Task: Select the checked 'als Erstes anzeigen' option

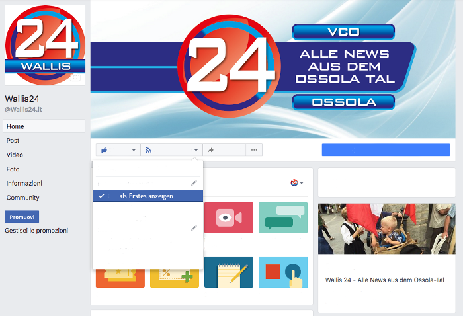Action: click(147, 196)
